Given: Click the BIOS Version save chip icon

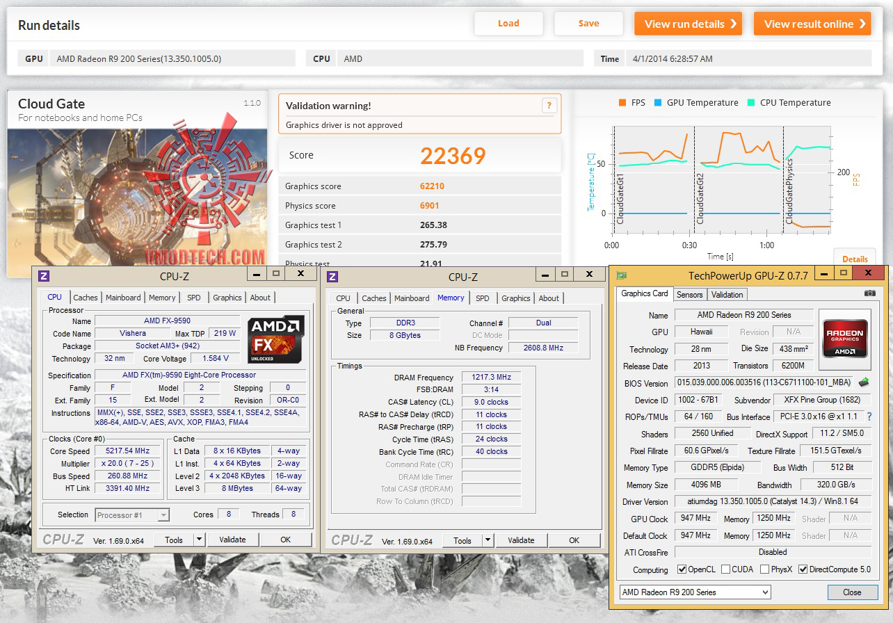Looking at the screenshot, I should [x=864, y=382].
